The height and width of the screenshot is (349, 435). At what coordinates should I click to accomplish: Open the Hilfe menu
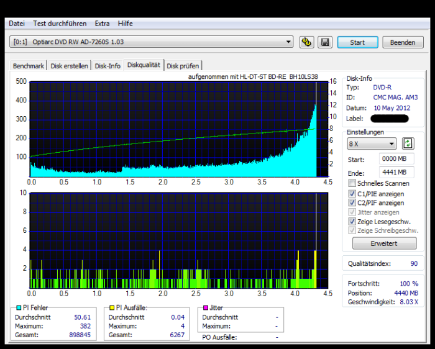point(125,24)
